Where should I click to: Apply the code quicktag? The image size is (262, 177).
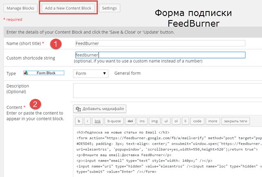tap(197, 121)
